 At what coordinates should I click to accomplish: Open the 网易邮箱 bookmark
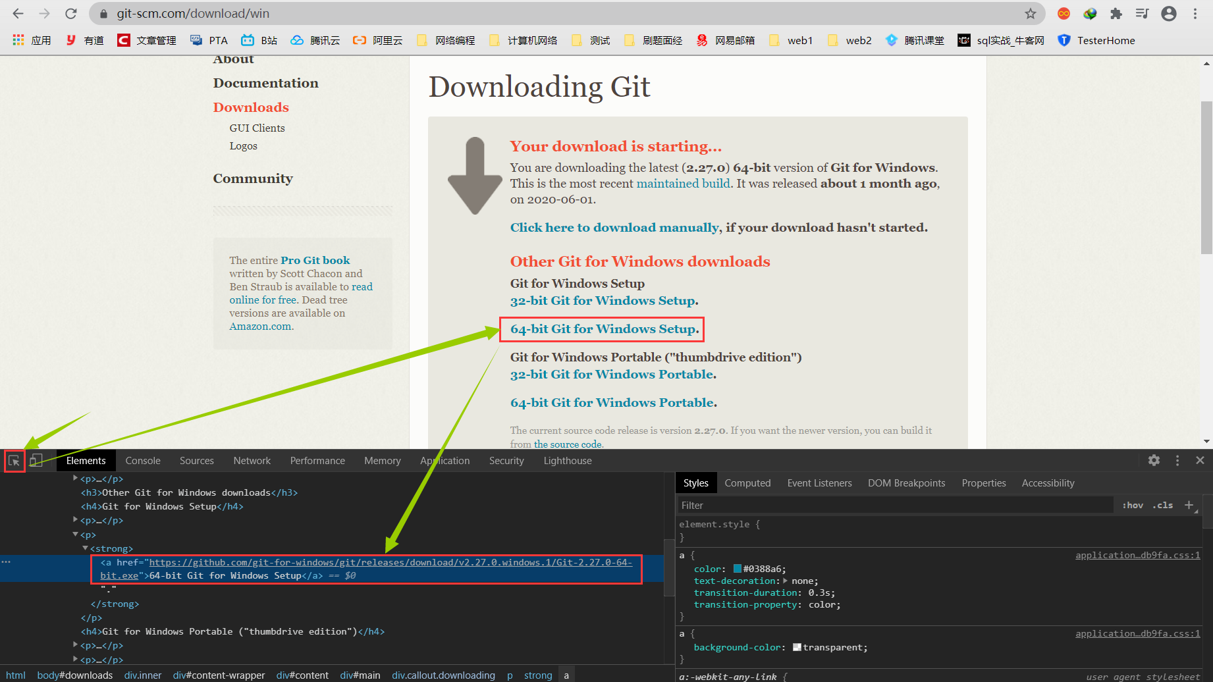pyautogui.click(x=726, y=40)
